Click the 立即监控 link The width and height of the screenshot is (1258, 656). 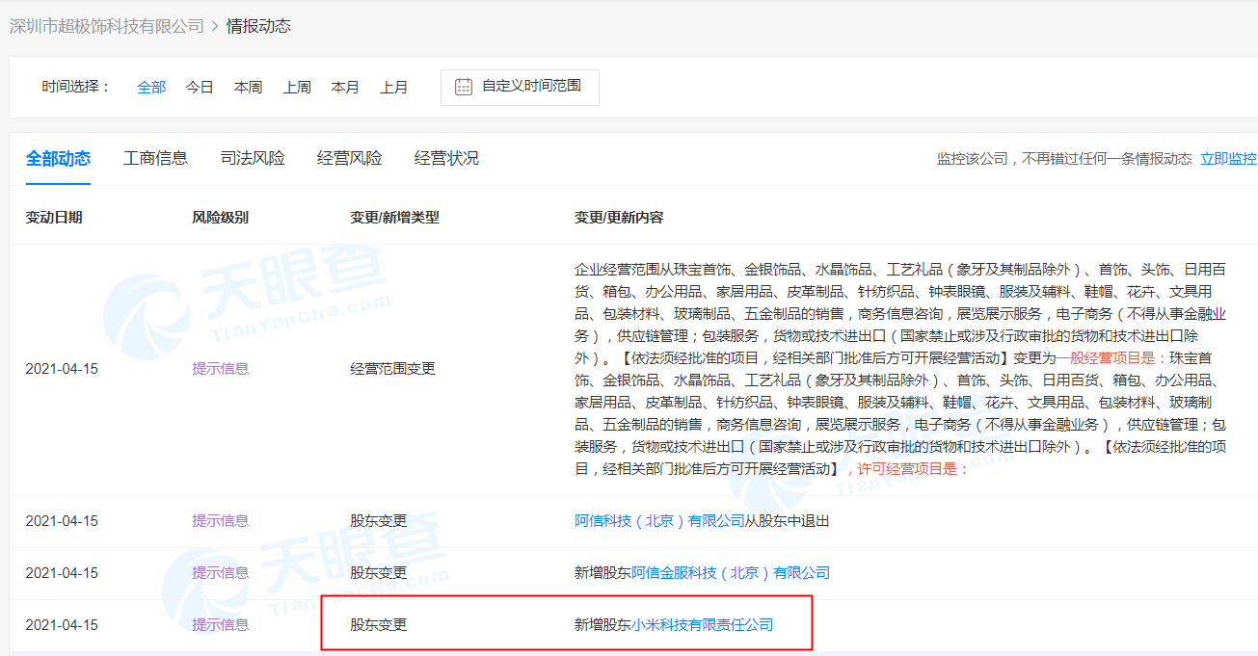point(1228,159)
